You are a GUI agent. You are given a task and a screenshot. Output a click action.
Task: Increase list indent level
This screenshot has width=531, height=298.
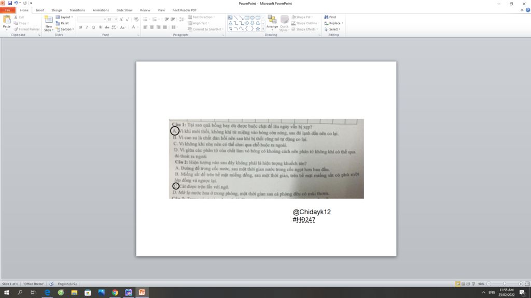[173, 19]
